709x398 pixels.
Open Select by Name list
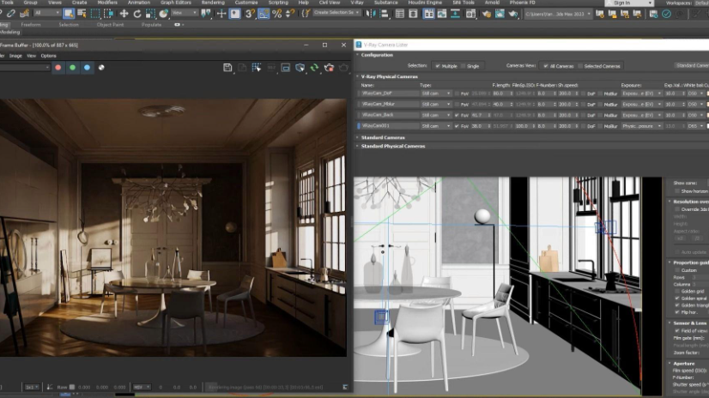coord(82,14)
